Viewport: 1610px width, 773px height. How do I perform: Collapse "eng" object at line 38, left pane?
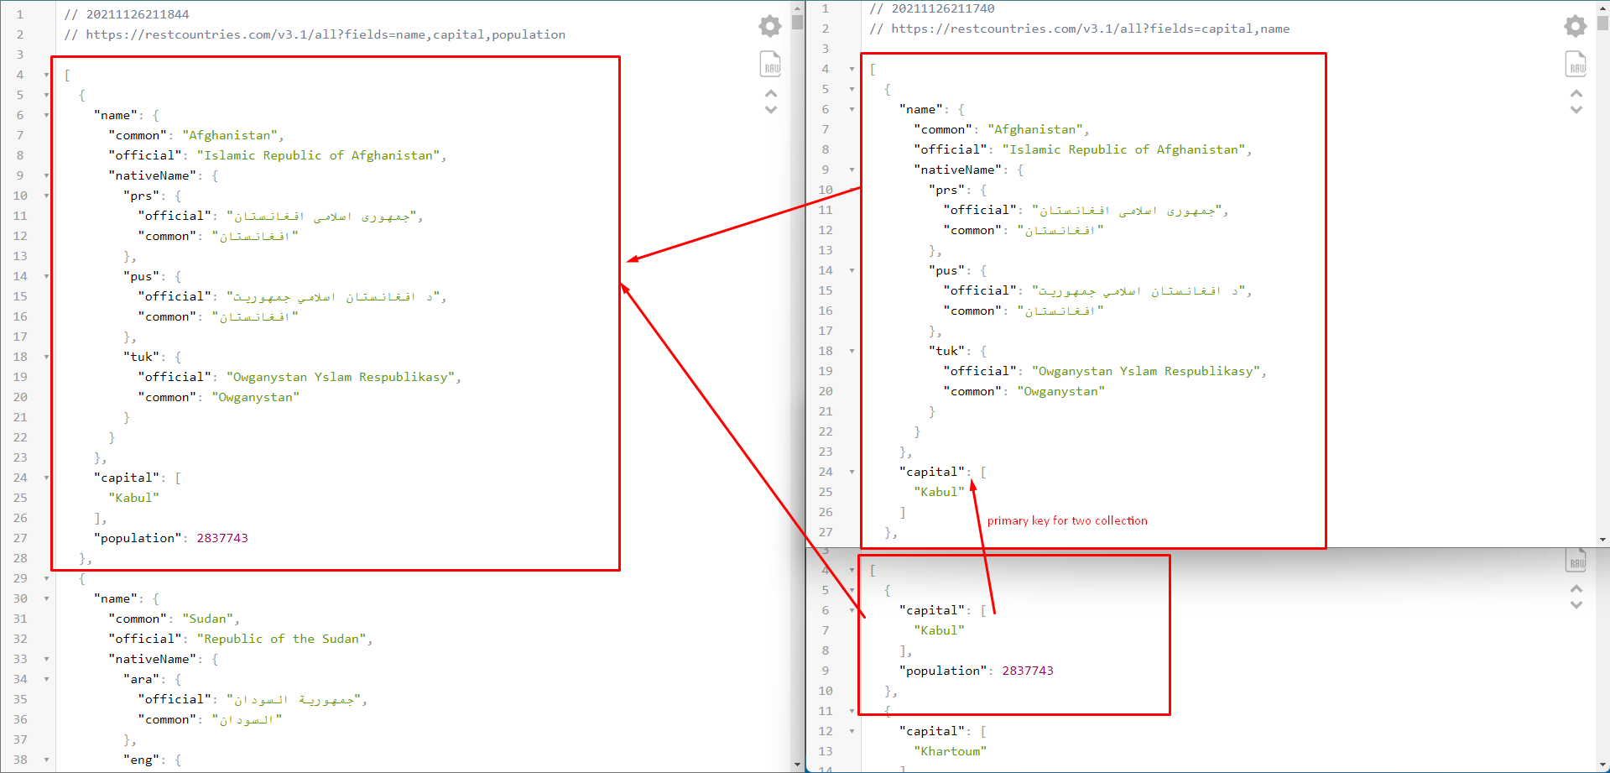[46, 760]
